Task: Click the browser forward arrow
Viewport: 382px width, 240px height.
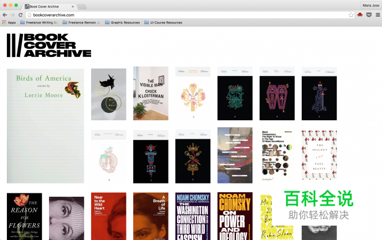Action: [x=12, y=14]
